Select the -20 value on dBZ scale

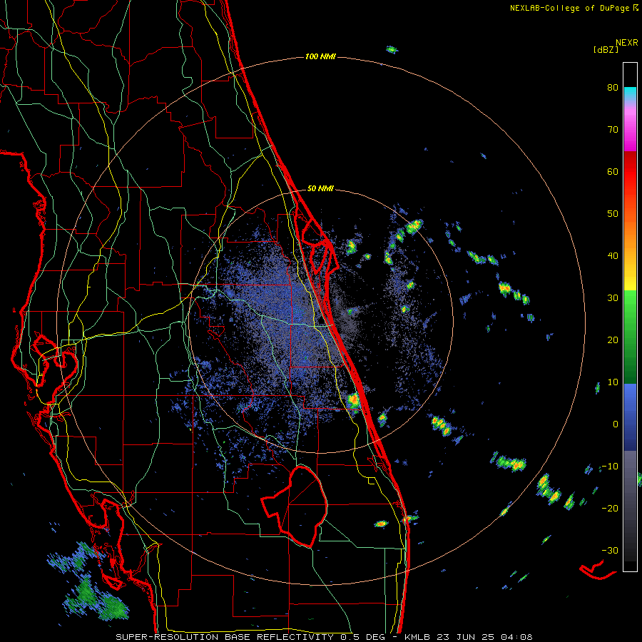(x=610, y=509)
